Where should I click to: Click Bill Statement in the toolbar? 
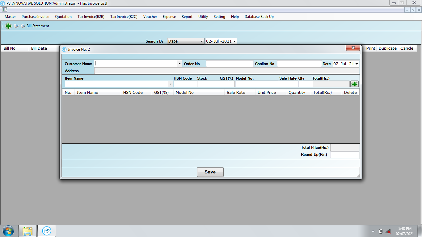point(38,26)
